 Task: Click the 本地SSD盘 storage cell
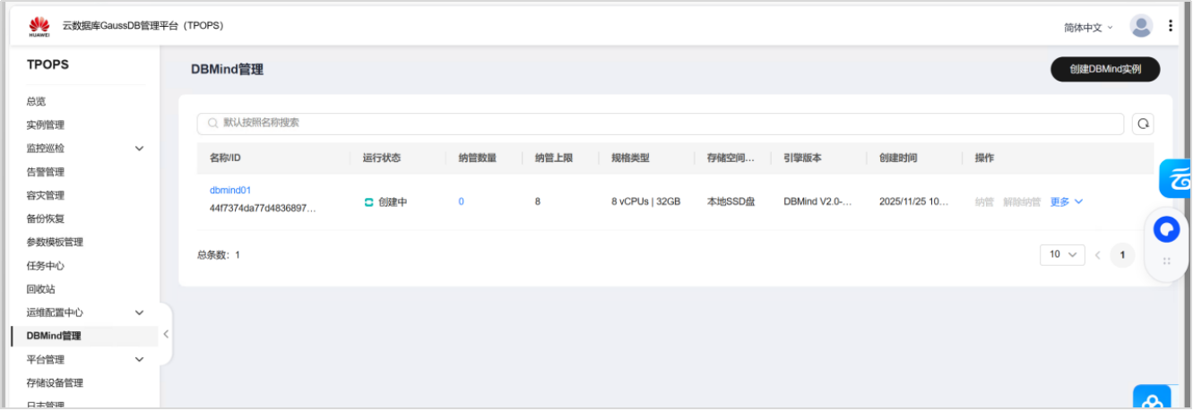pos(731,202)
